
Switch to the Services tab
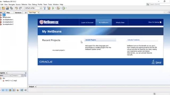(18, 13)
